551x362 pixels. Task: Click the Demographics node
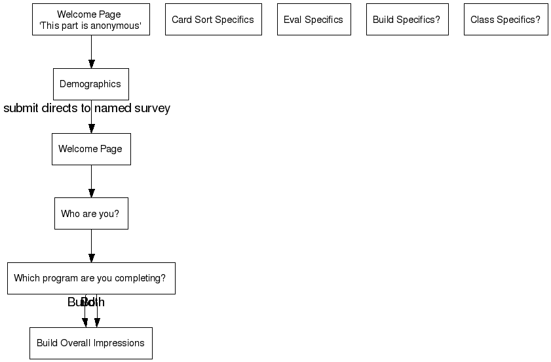point(90,84)
